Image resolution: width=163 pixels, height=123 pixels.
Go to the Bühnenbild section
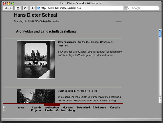coord(83,108)
